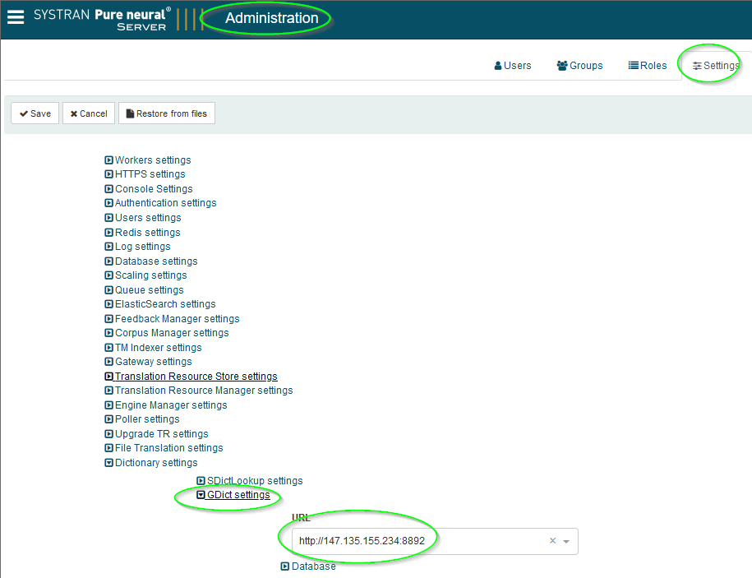Viewport: 752px width, 578px height.
Task: Expand Console Settings arrow icon
Action: tap(108, 189)
